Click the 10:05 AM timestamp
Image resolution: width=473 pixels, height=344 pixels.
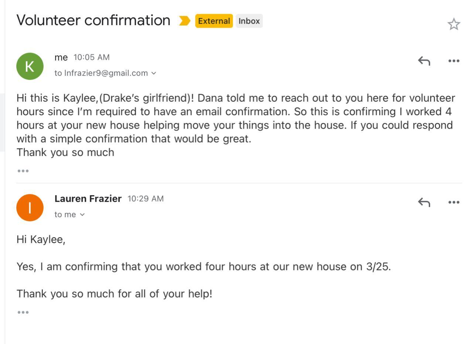(91, 57)
